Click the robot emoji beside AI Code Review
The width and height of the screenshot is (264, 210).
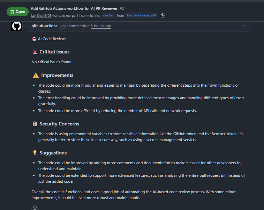[x=34, y=39]
